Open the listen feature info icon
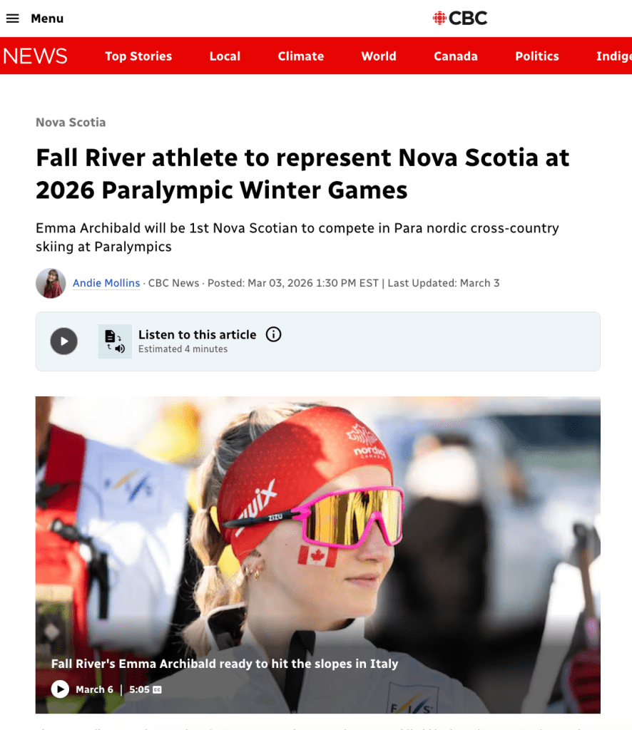Viewport: 632px width, 730px height. point(273,334)
